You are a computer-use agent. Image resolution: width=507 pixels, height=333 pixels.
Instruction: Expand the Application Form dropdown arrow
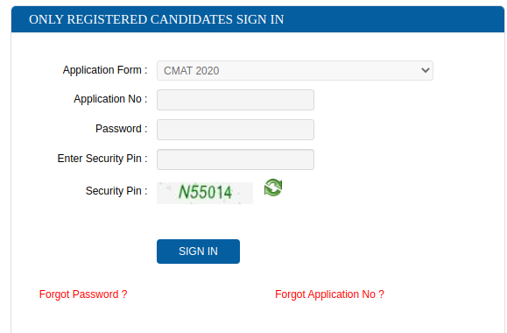coord(426,70)
